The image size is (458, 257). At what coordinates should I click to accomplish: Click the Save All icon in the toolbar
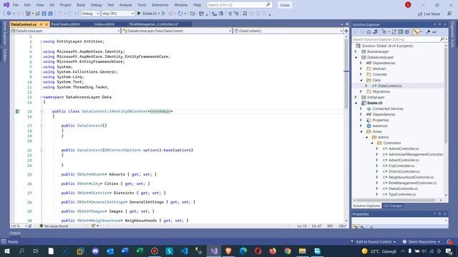pos(50,14)
